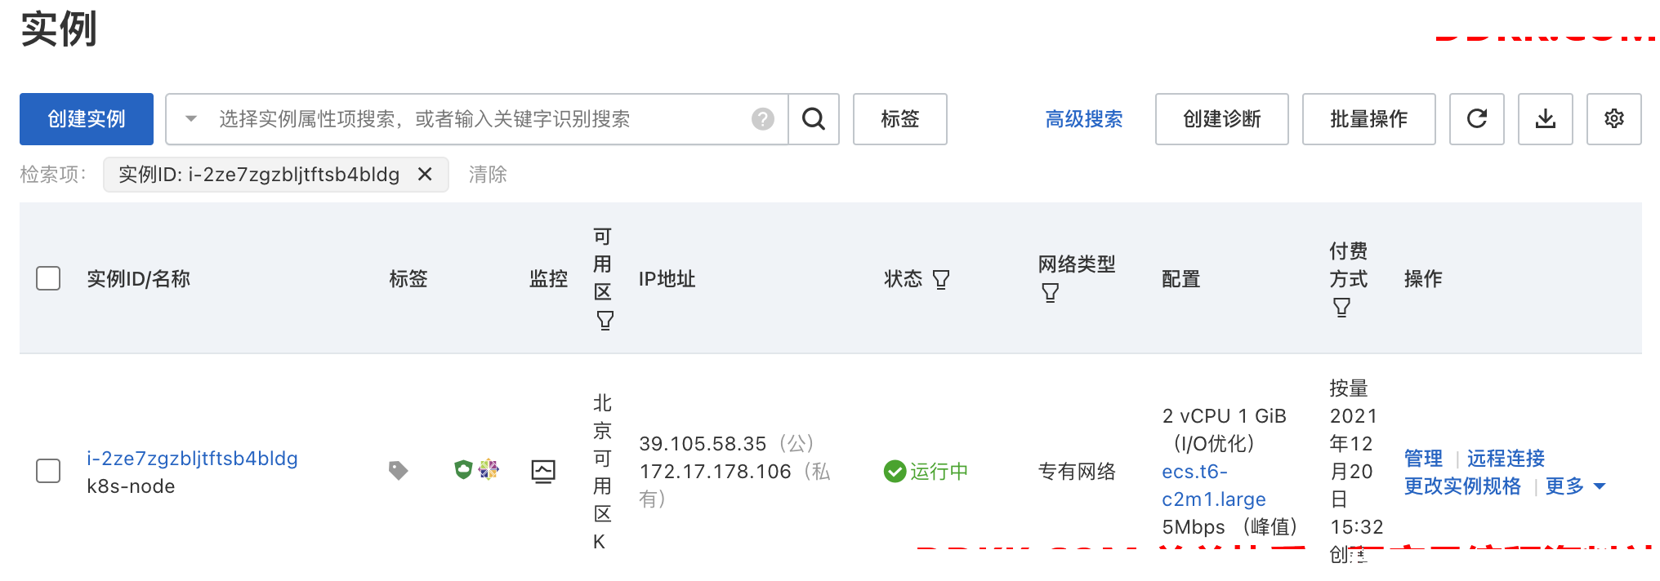Open the 批量操作 batch menu
1660x581 pixels.
tap(1369, 119)
